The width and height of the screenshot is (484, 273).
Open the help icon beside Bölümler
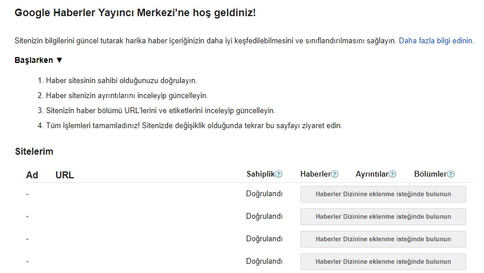coord(451,174)
